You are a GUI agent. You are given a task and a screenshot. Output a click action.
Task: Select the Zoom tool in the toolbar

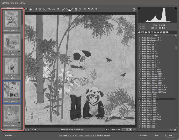pyautogui.click(x=27, y=9)
